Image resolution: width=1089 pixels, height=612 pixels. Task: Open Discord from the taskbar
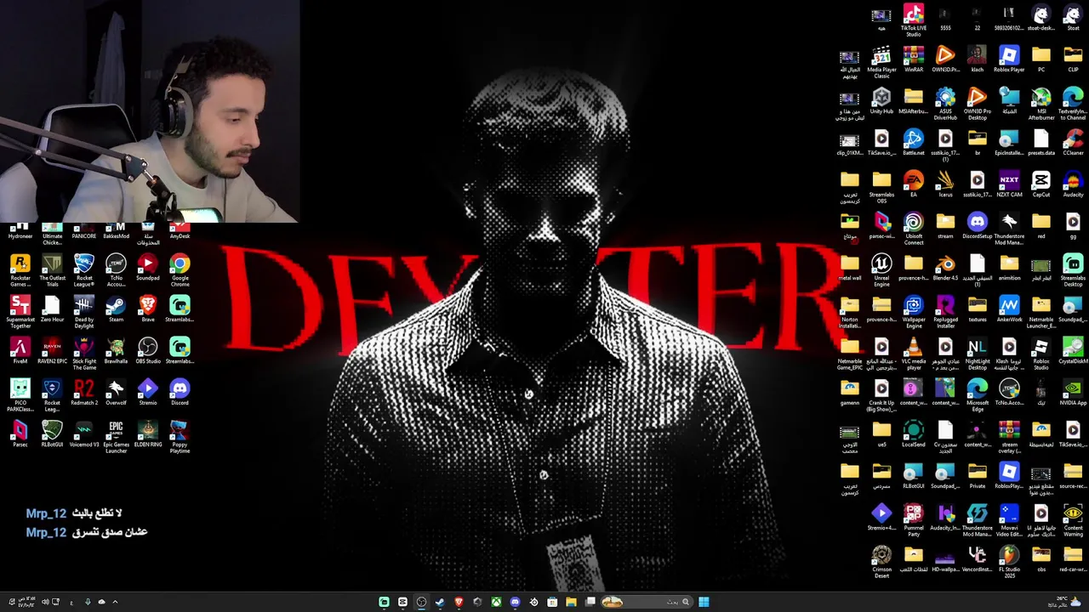pyautogui.click(x=515, y=602)
